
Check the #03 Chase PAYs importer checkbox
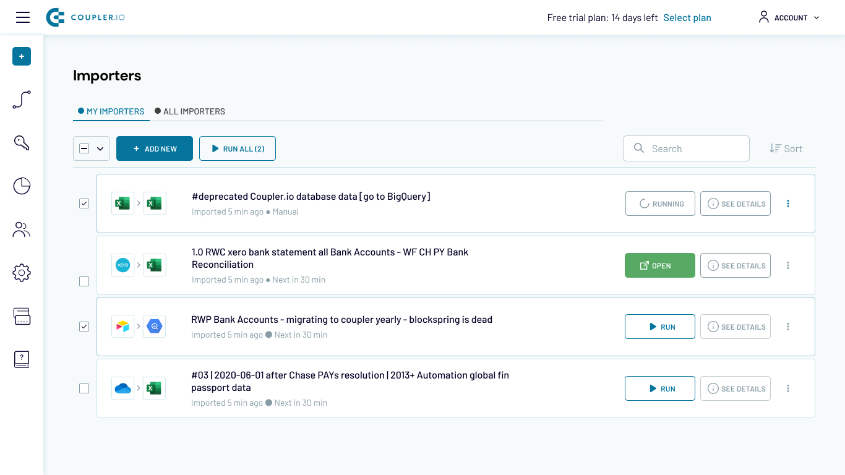pos(84,388)
